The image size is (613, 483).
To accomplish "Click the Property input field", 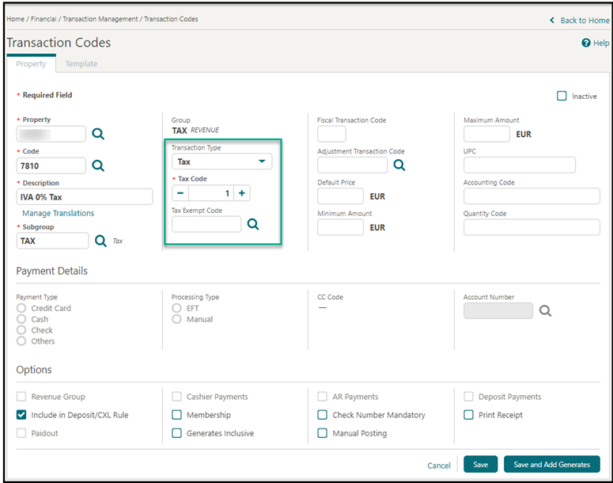I will (51, 134).
